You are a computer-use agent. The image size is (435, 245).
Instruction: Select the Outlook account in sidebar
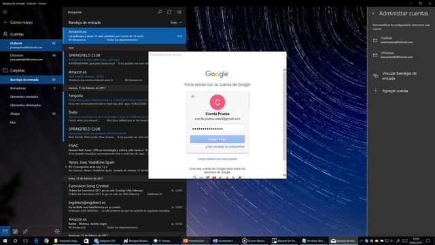point(31,45)
